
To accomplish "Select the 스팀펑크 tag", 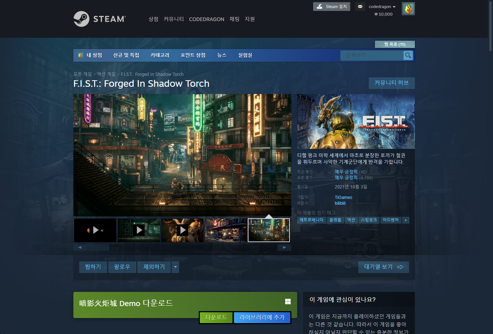I will [x=369, y=220].
